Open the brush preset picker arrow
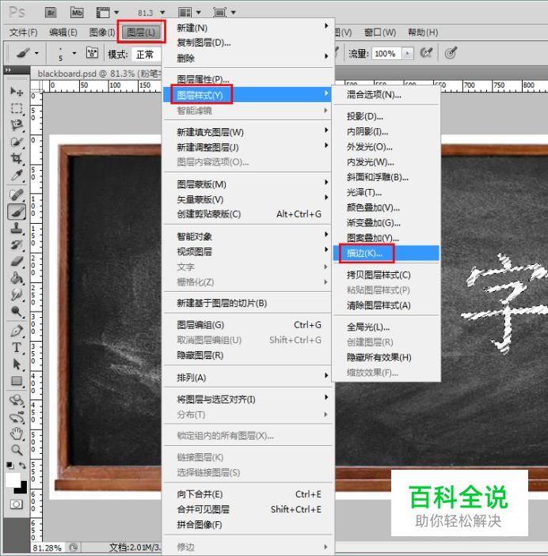Image resolution: width=548 pixels, height=556 pixels. point(74,53)
